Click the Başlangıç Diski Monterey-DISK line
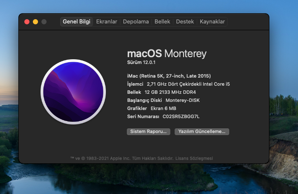 [163, 100]
